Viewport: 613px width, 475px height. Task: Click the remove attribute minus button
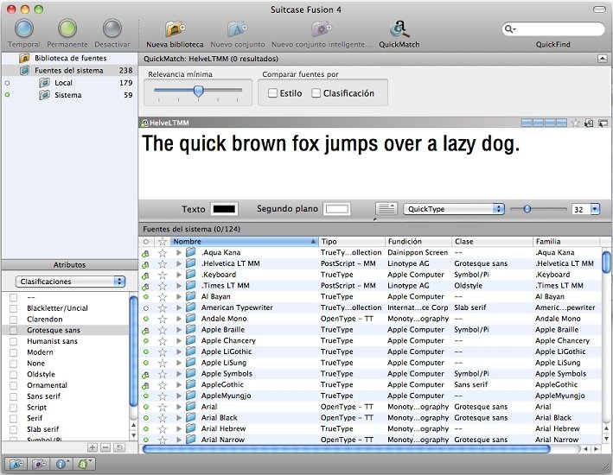point(105,447)
